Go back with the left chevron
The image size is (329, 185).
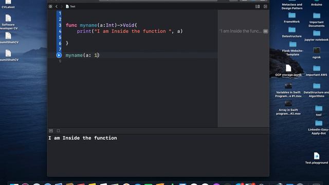tap(57, 7)
